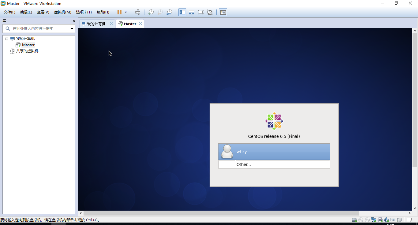Screen dimensions: 418x225
Task: Close the library panel with its X
Action: tap(73, 21)
